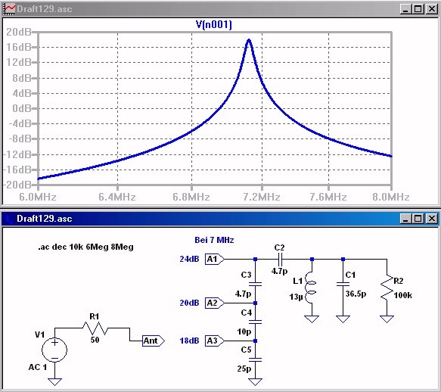Click the plot window title bar Draft129.asc
The width and height of the screenshot is (441, 392).
[45, 9]
